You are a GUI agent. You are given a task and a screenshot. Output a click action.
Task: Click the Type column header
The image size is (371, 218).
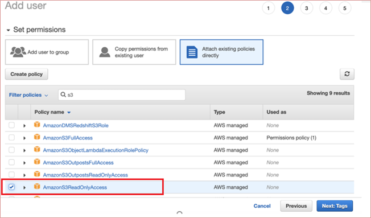219,112
